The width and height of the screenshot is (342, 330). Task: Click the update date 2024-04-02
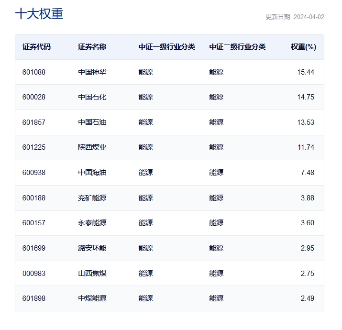coord(309,17)
